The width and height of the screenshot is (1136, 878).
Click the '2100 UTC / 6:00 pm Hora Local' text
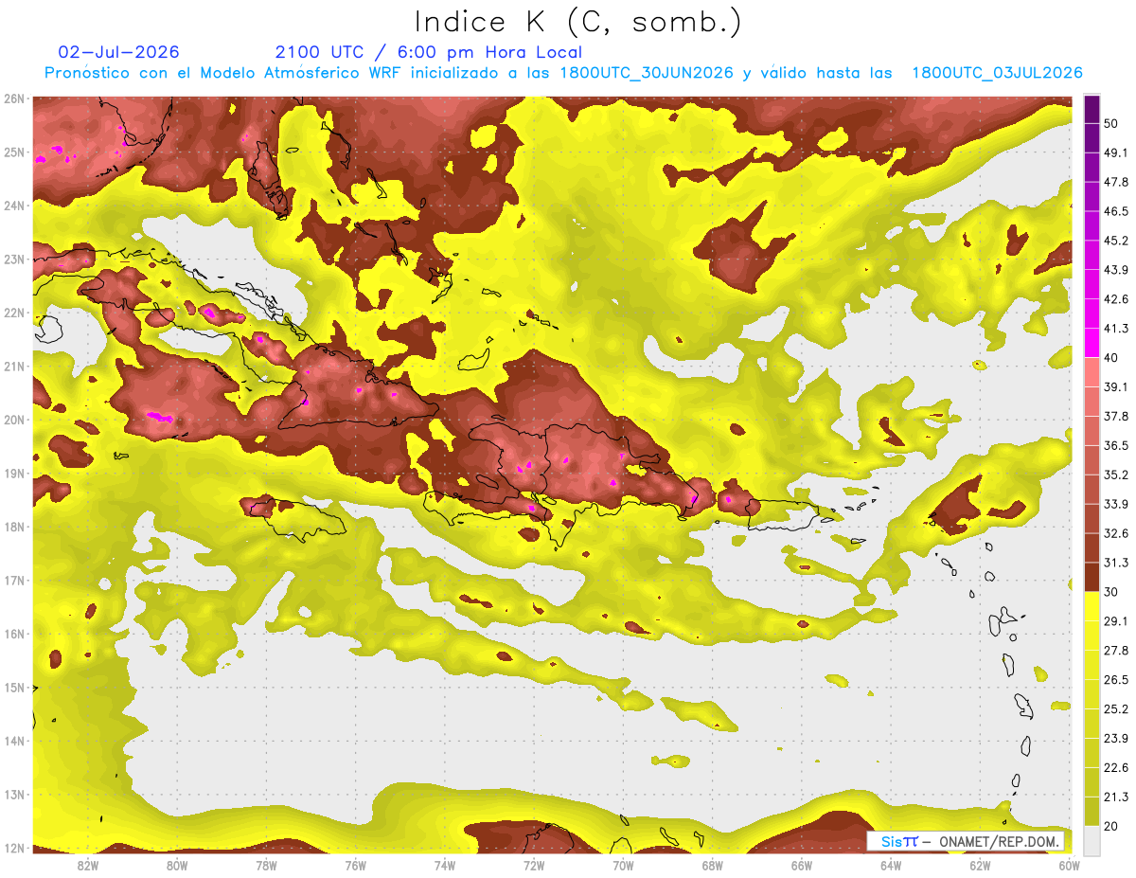429,52
